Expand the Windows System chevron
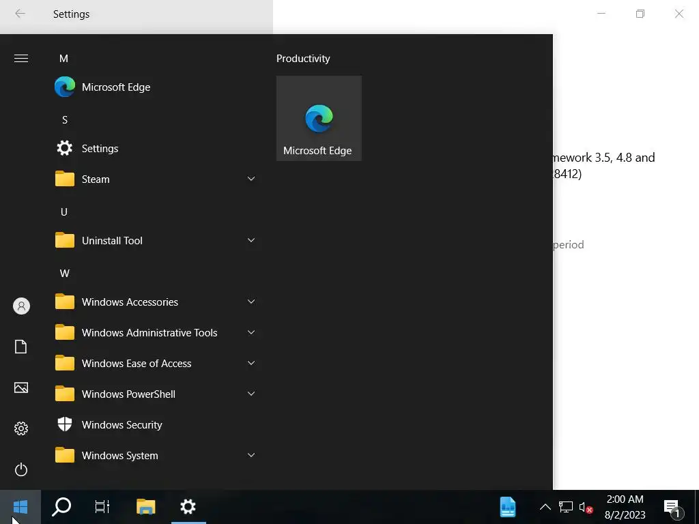This screenshot has height=524, width=699. click(251, 455)
